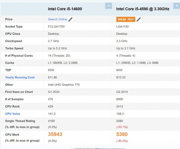Open the NewEgg.com affiliate link
The width and height of the screenshot is (180, 149).
point(107,148)
